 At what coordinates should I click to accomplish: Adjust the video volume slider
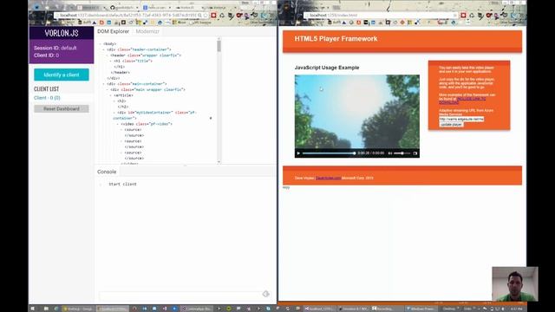tap(402, 153)
